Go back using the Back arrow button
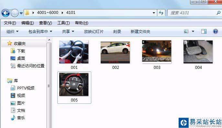Screen dimensions: 222x128 click(x=6, y=13)
